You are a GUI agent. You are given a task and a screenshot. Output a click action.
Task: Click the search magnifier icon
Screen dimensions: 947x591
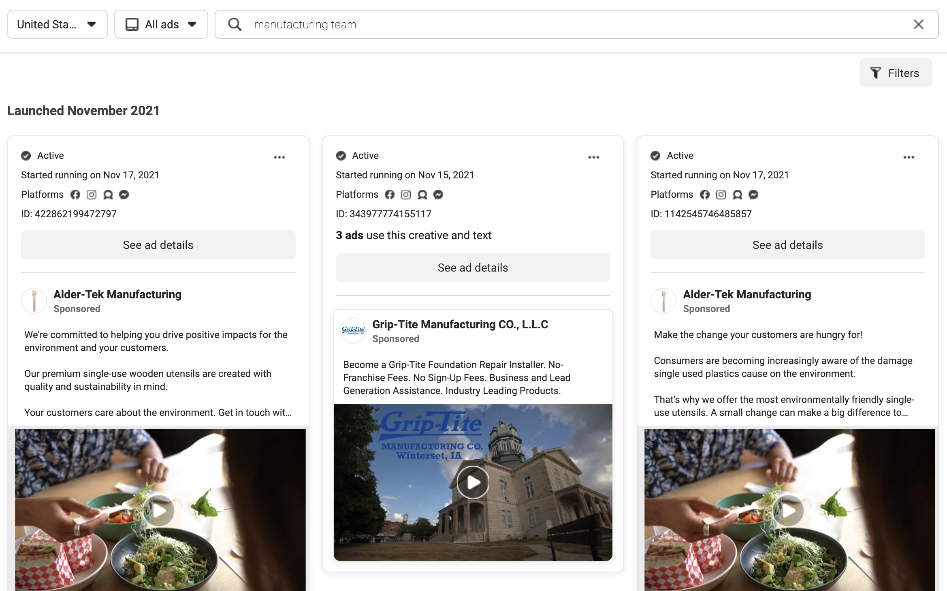[x=235, y=24]
